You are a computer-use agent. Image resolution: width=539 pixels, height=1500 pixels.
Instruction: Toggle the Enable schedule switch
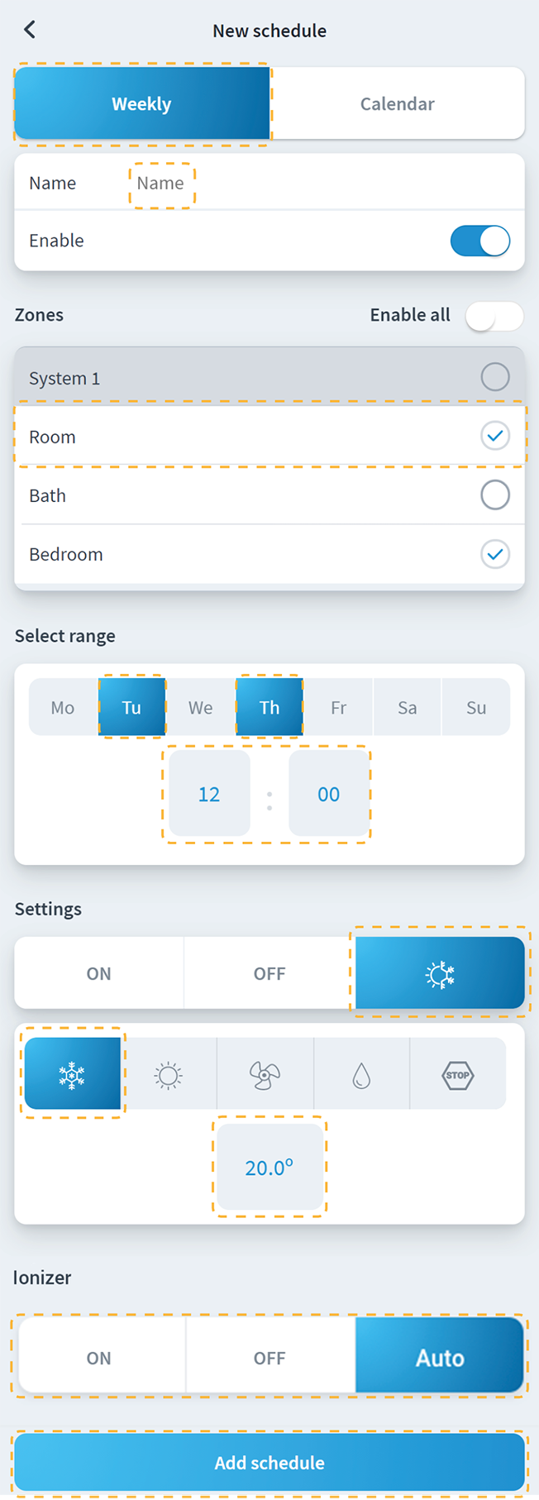pos(479,241)
